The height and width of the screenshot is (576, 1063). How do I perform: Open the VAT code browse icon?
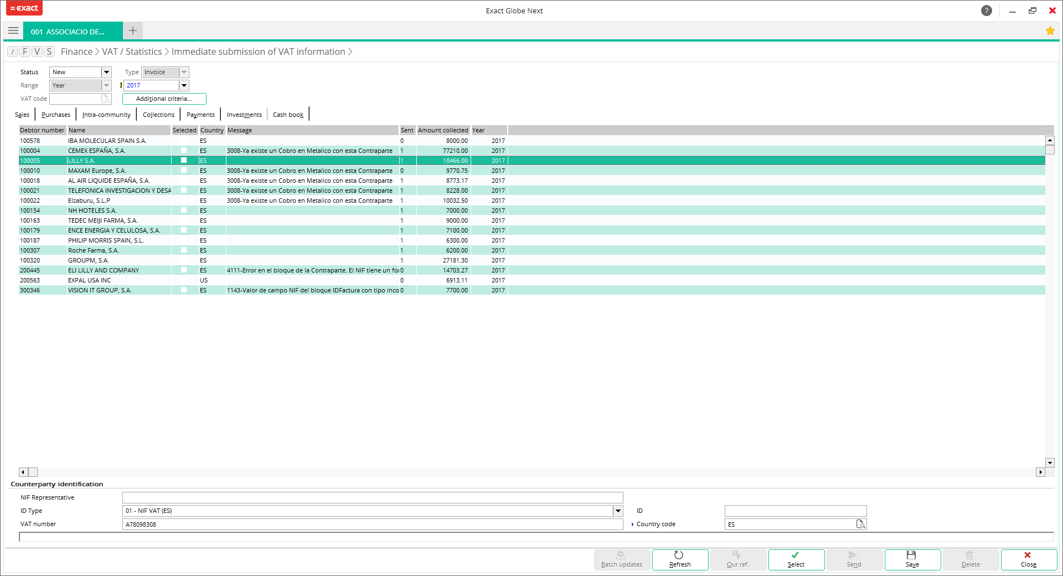pyautogui.click(x=106, y=99)
